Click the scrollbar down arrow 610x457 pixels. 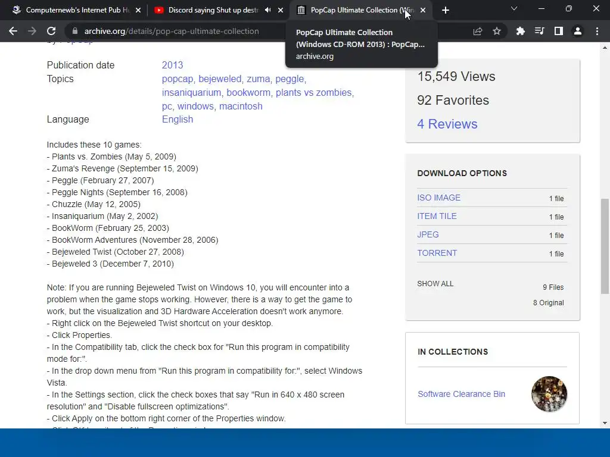tap(605, 423)
